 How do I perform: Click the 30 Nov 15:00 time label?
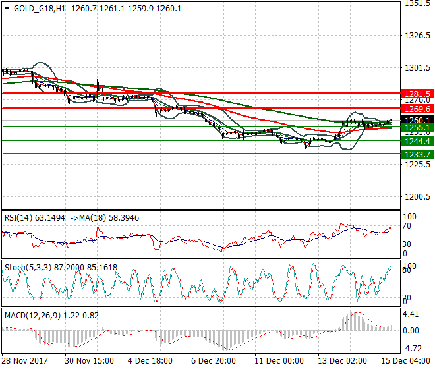pyautogui.click(x=90, y=361)
